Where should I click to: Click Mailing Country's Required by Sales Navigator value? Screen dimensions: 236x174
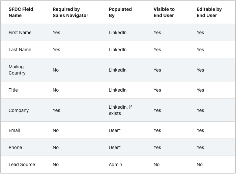[56, 70]
